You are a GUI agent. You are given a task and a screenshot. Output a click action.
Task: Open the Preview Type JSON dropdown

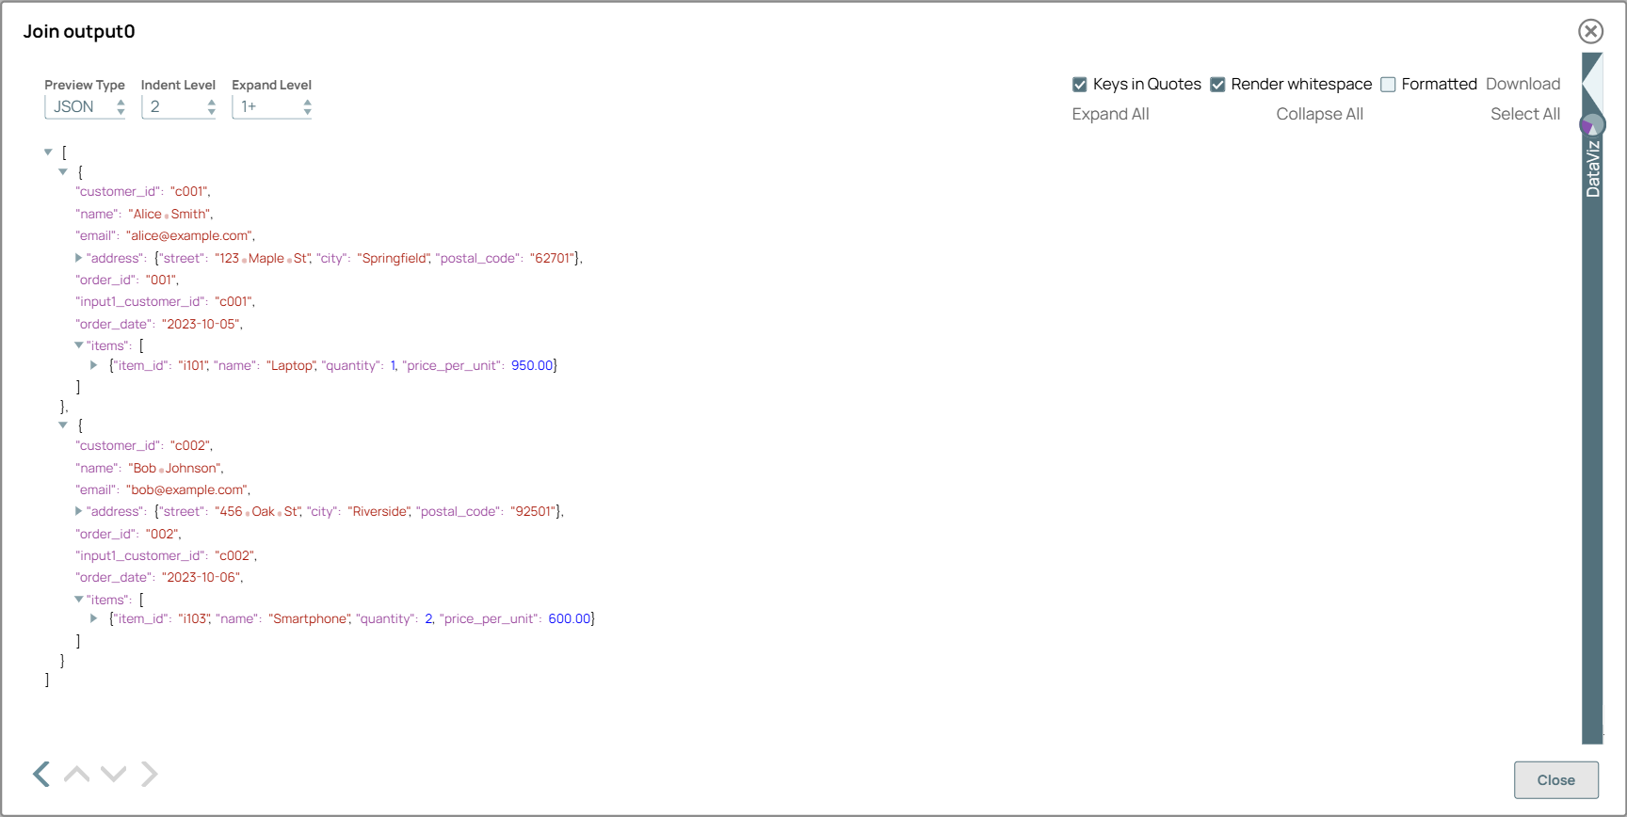tap(85, 107)
